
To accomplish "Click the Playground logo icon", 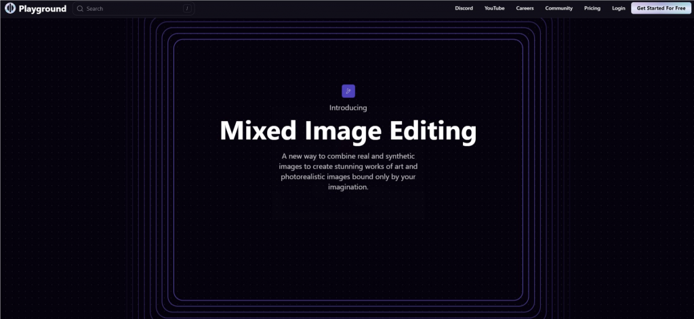I will pos(10,8).
